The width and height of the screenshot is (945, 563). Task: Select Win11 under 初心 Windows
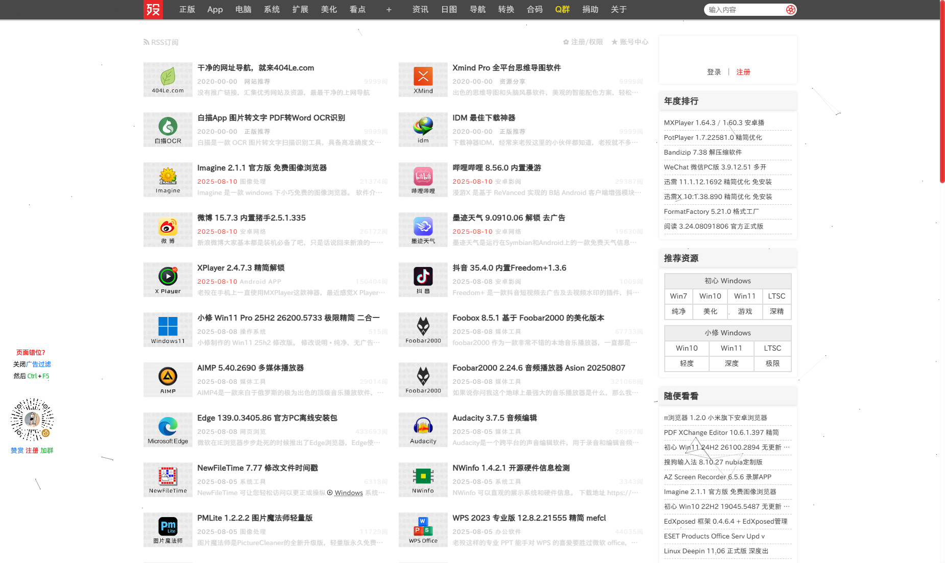pyautogui.click(x=745, y=296)
